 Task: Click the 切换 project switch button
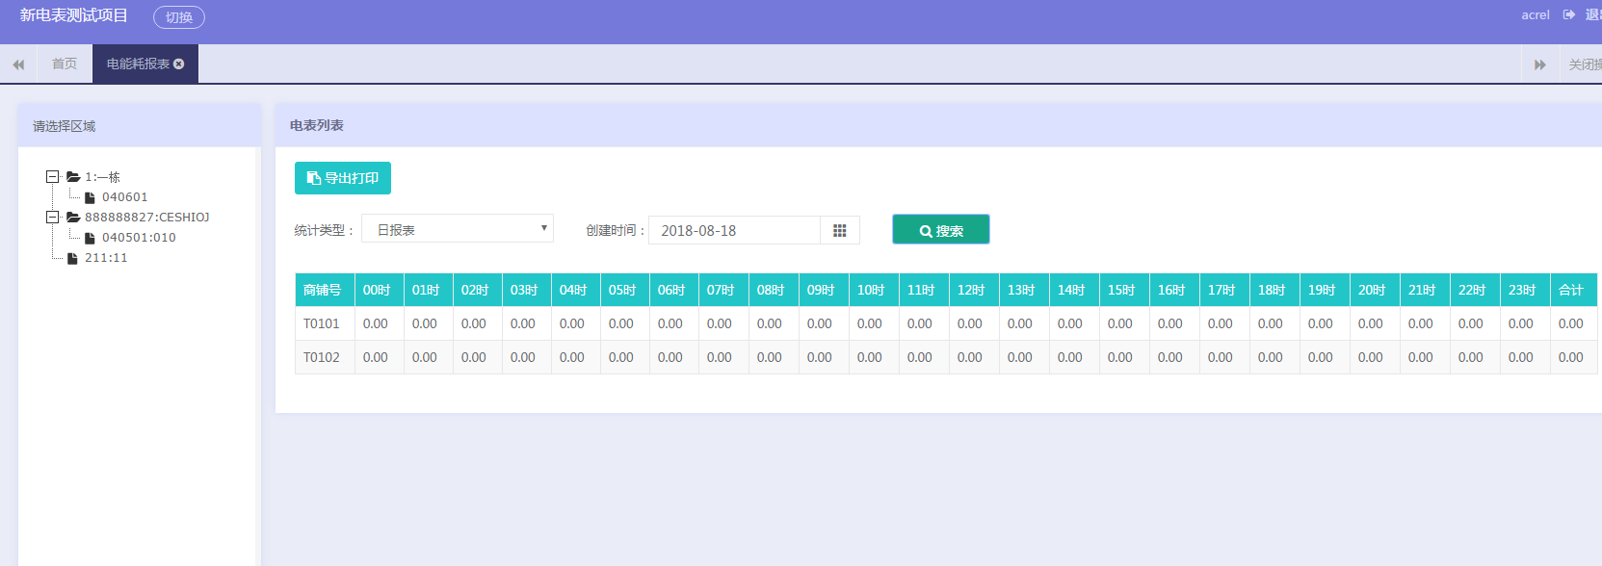(179, 17)
